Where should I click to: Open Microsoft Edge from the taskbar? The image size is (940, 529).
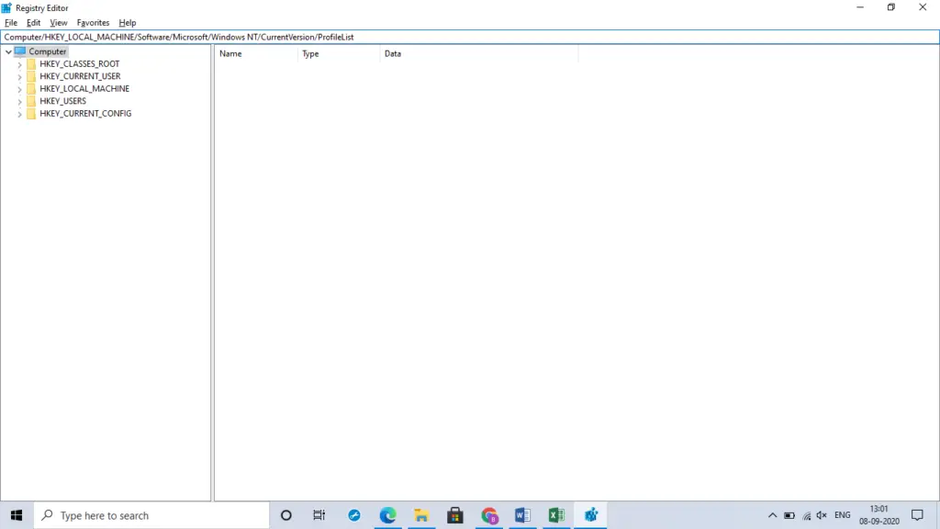[388, 515]
